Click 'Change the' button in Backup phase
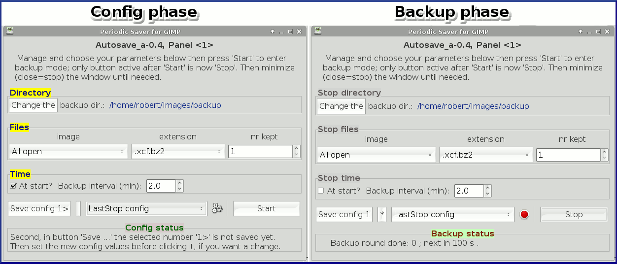Viewport: 617px width, 264px height. click(x=341, y=106)
